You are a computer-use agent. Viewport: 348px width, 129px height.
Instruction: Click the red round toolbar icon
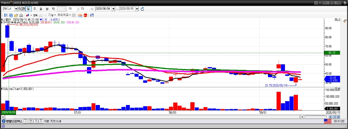coord(85,15)
